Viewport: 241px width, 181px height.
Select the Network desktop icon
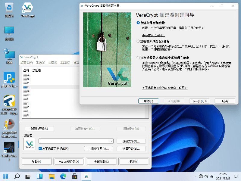[9, 56]
